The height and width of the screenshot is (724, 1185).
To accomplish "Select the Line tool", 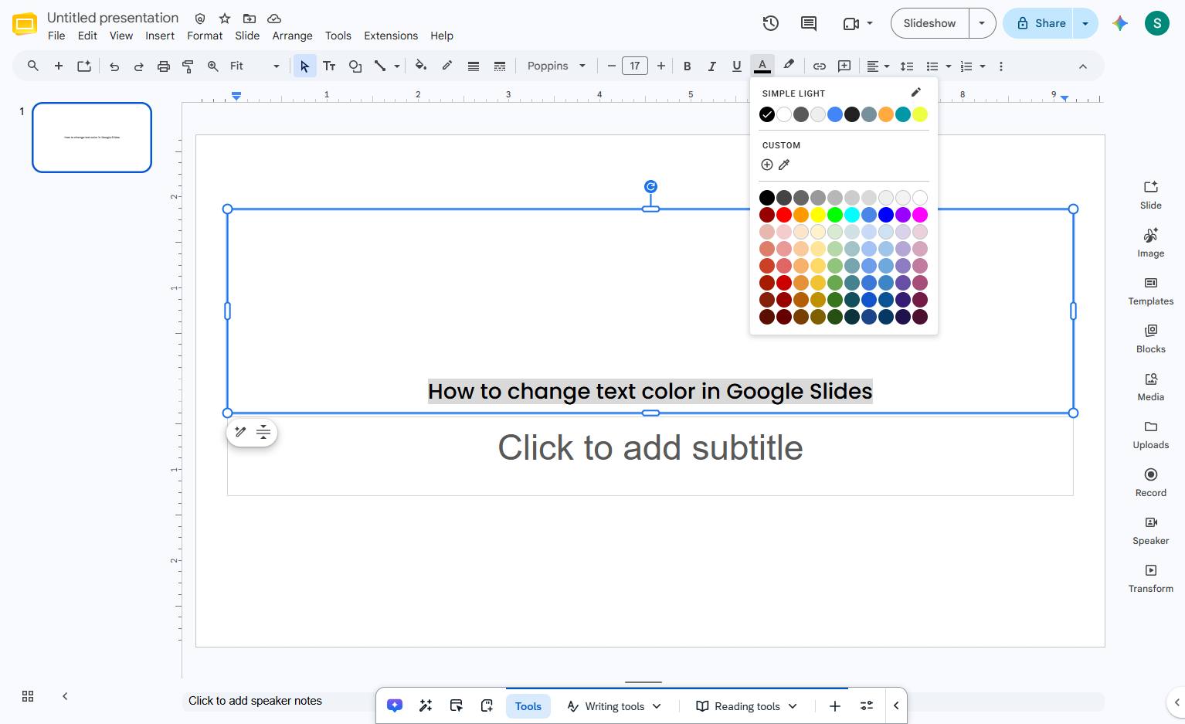I will tap(380, 66).
